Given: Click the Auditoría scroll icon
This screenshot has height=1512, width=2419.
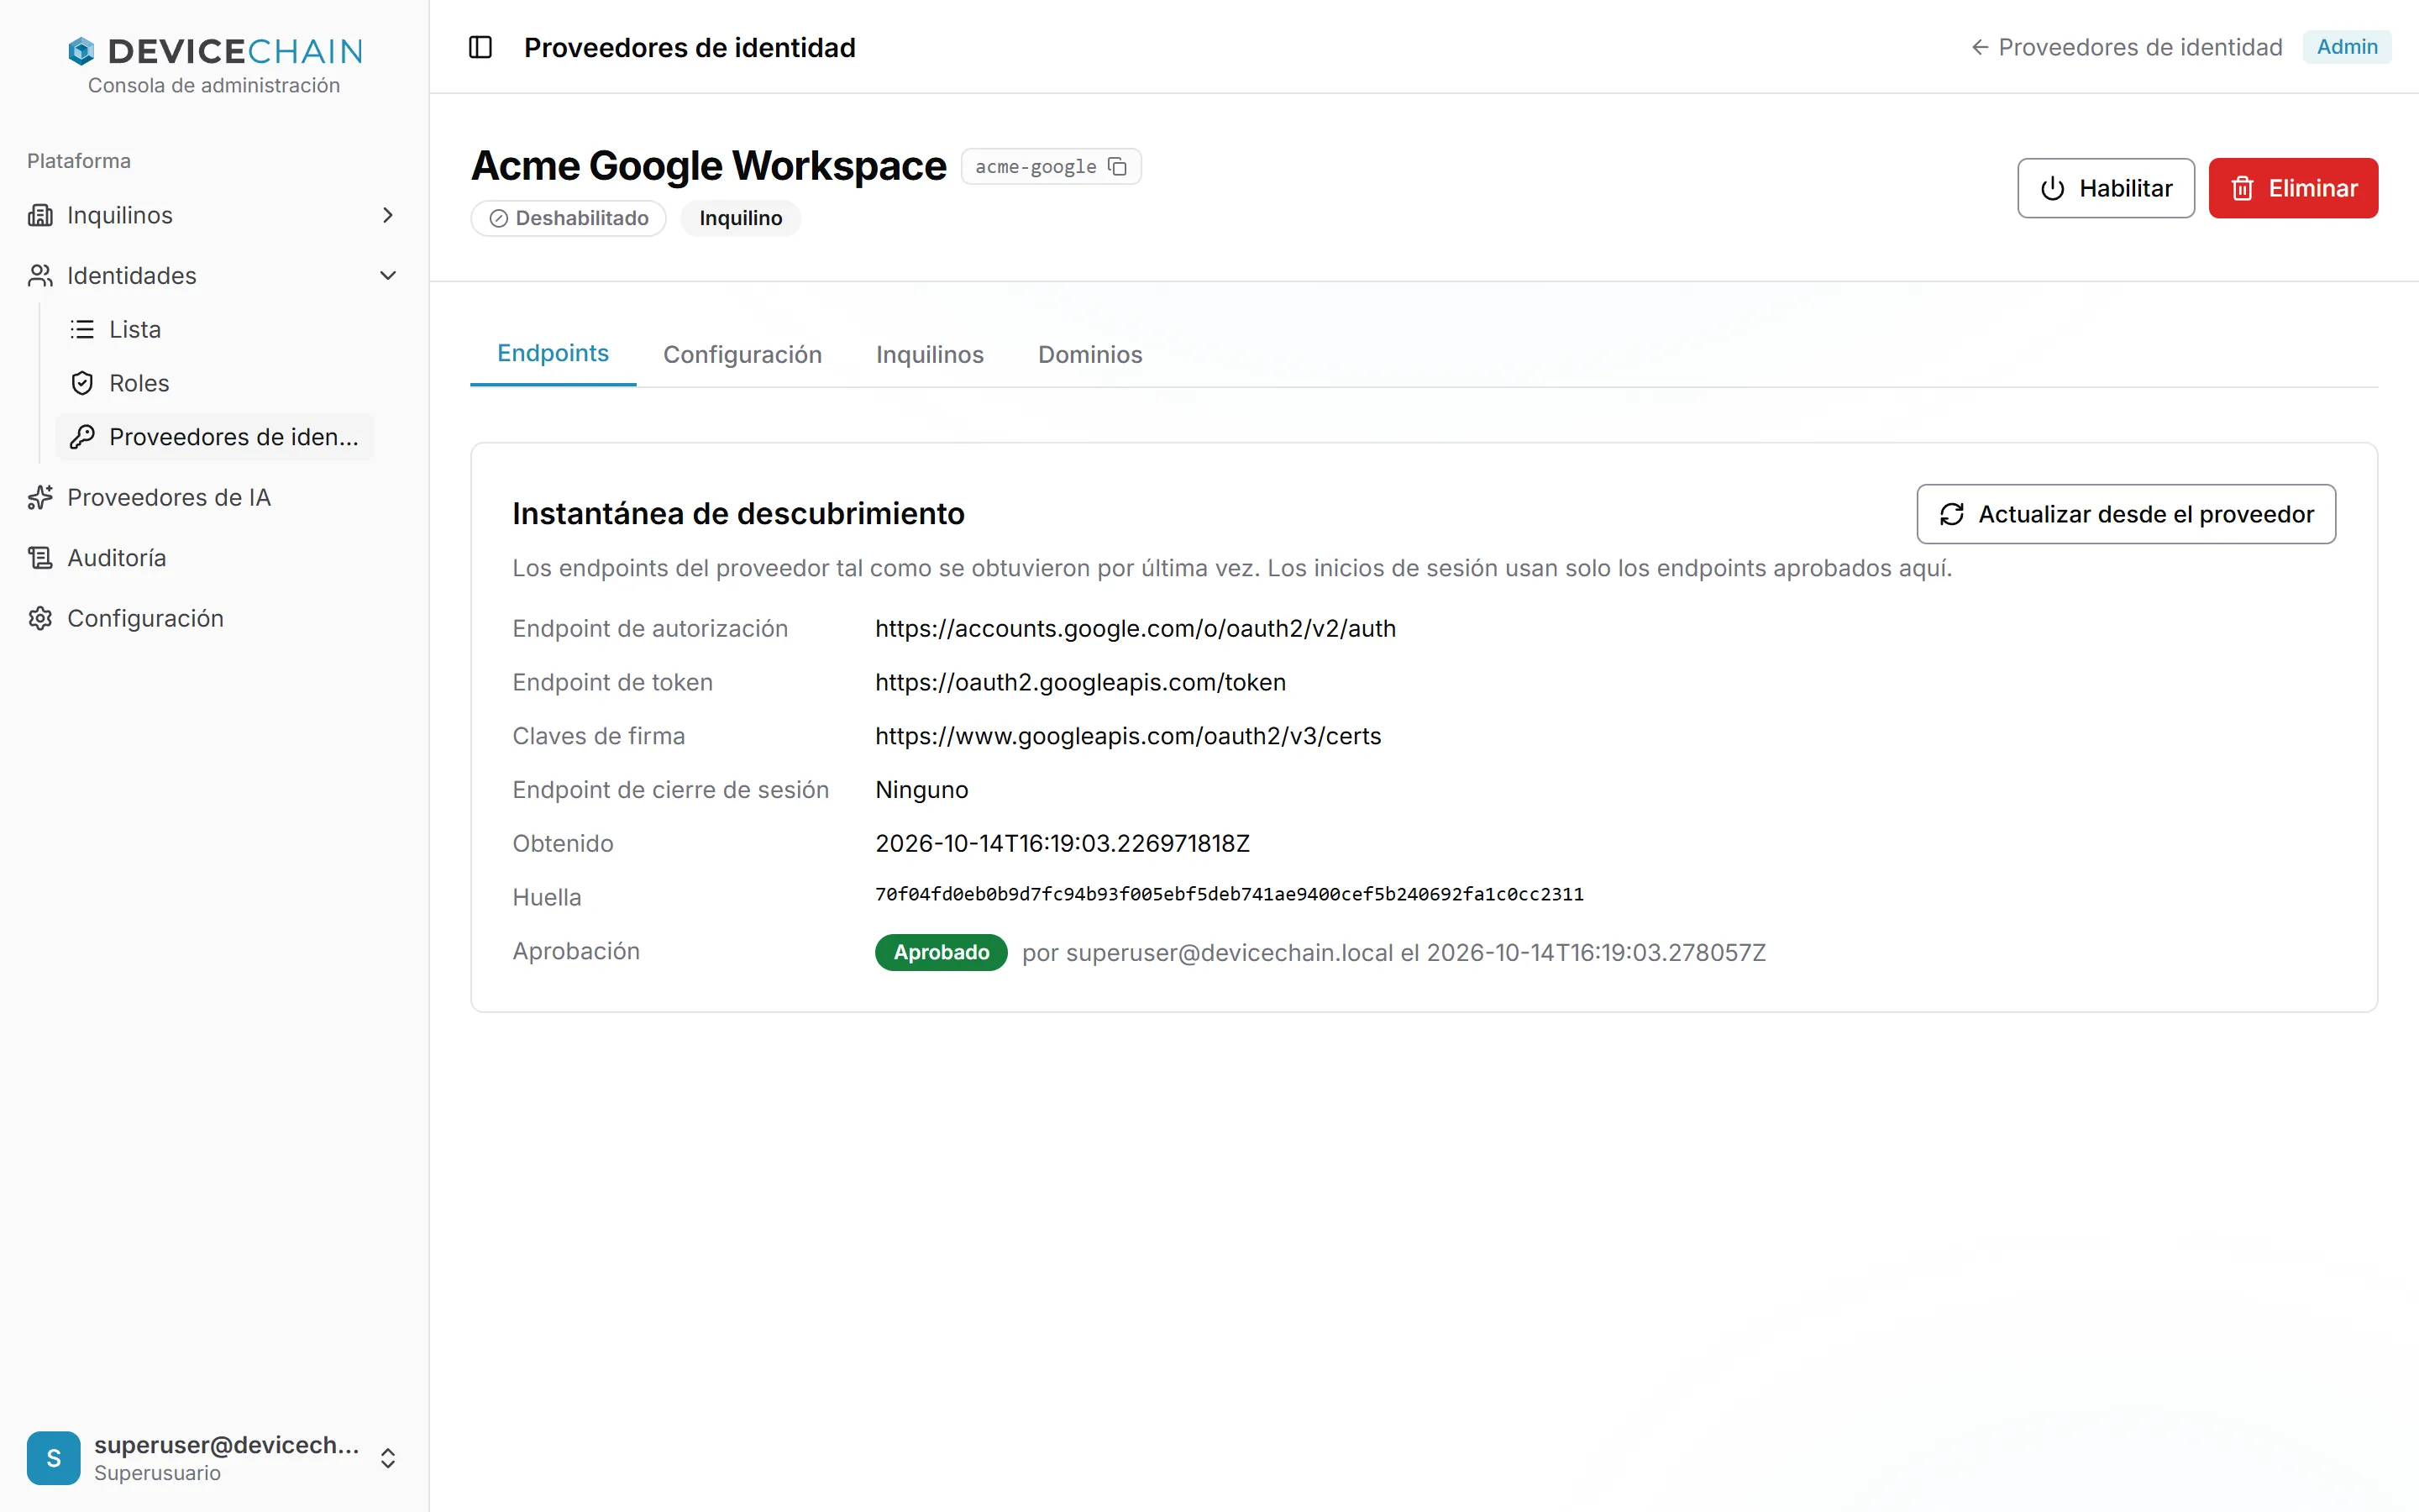Looking at the screenshot, I should [40, 558].
